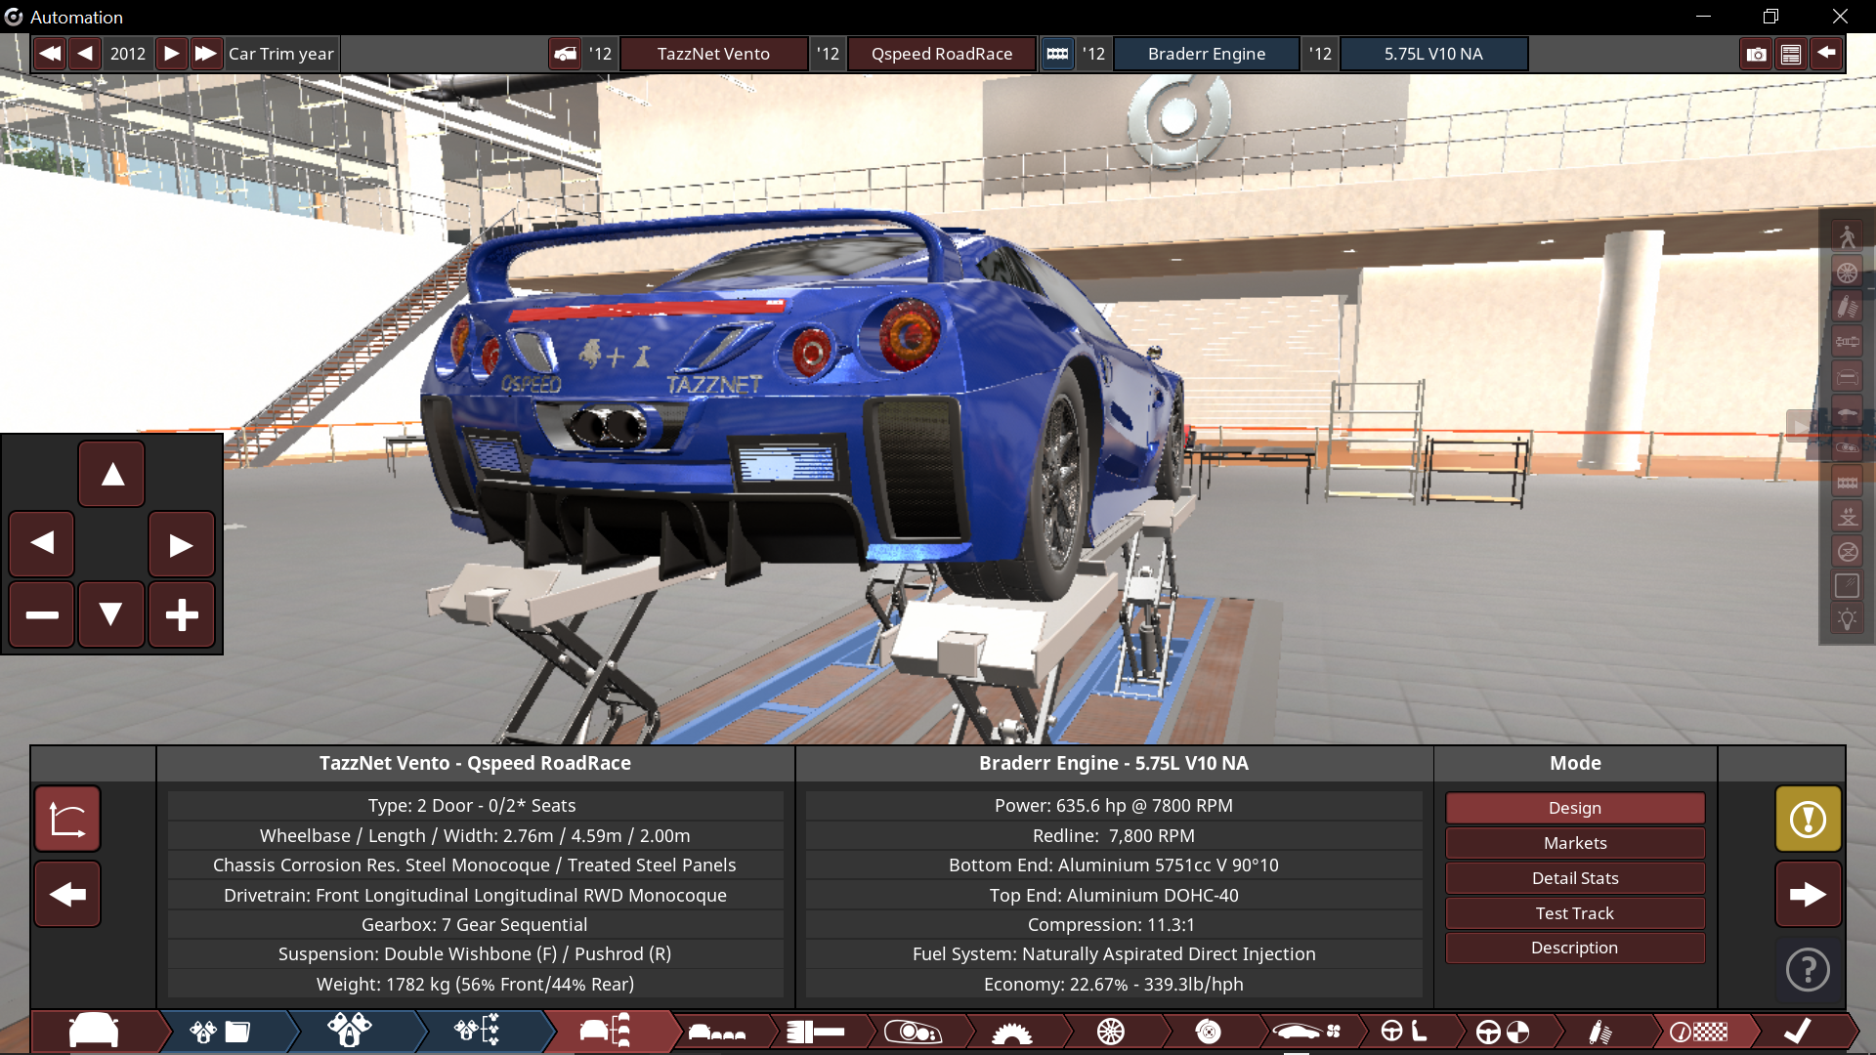Select Markets mode
This screenshot has width=1876, height=1055.
click(1575, 843)
